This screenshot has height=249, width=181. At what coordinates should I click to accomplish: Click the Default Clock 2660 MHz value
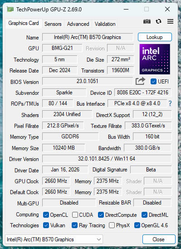pos(56,192)
